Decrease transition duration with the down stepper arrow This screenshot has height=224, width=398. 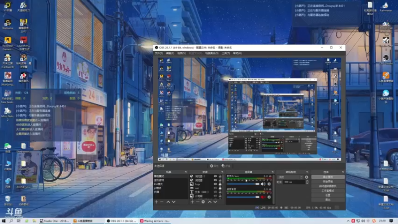[307, 183]
